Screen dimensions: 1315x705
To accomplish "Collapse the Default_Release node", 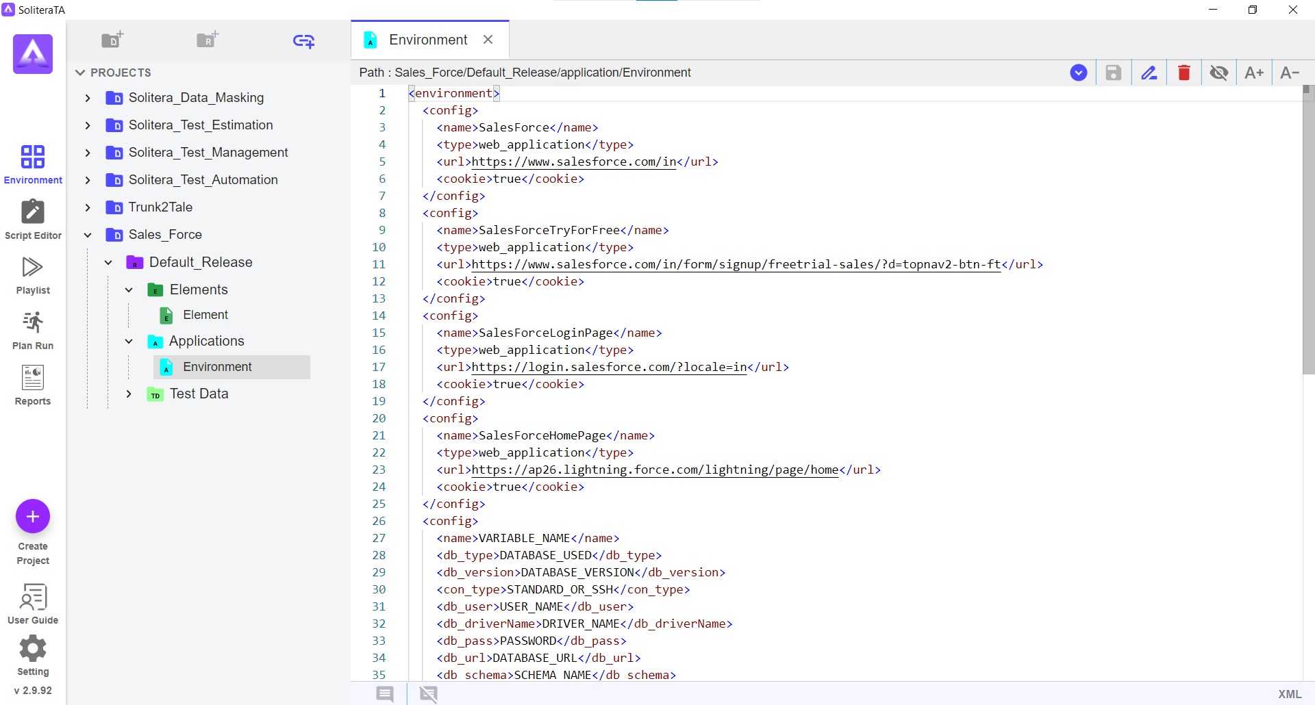I will tap(108, 262).
